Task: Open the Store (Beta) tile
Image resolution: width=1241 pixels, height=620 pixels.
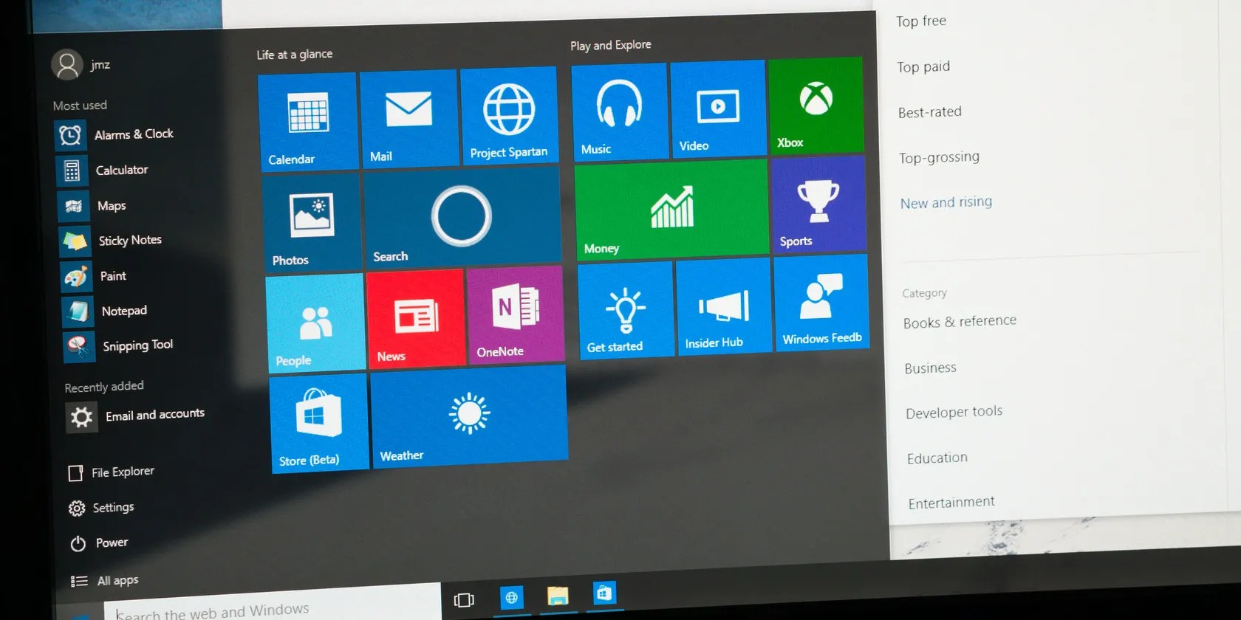Action: (x=319, y=423)
